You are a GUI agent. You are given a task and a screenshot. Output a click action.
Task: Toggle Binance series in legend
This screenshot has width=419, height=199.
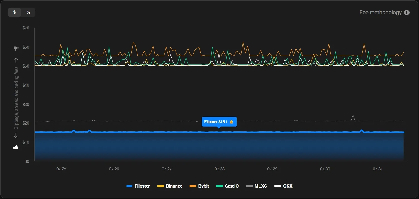tap(170, 186)
